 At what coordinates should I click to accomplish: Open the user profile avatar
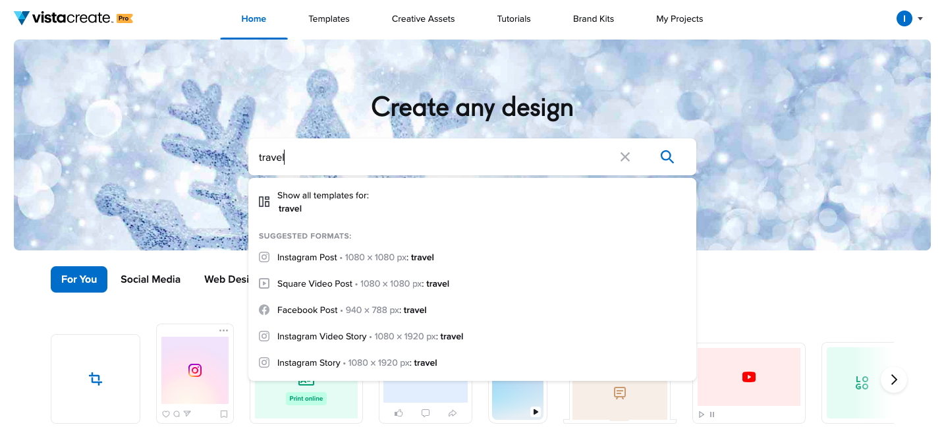pyautogui.click(x=904, y=19)
